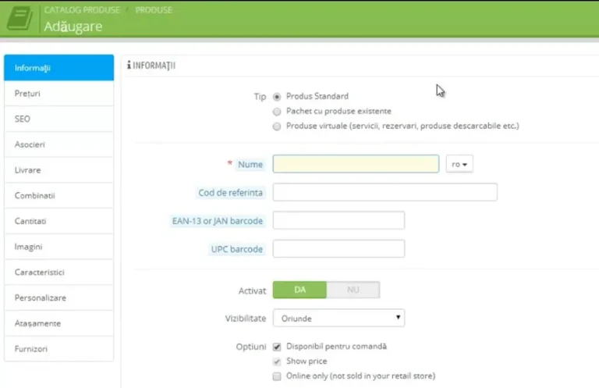Switch Activat toggle to NU
Screen dimensions: 599x388
tap(353, 290)
